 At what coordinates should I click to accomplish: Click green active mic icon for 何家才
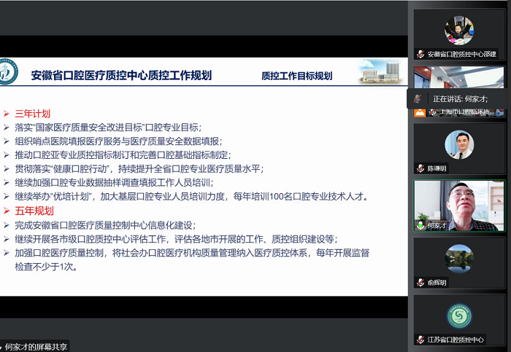[420, 225]
